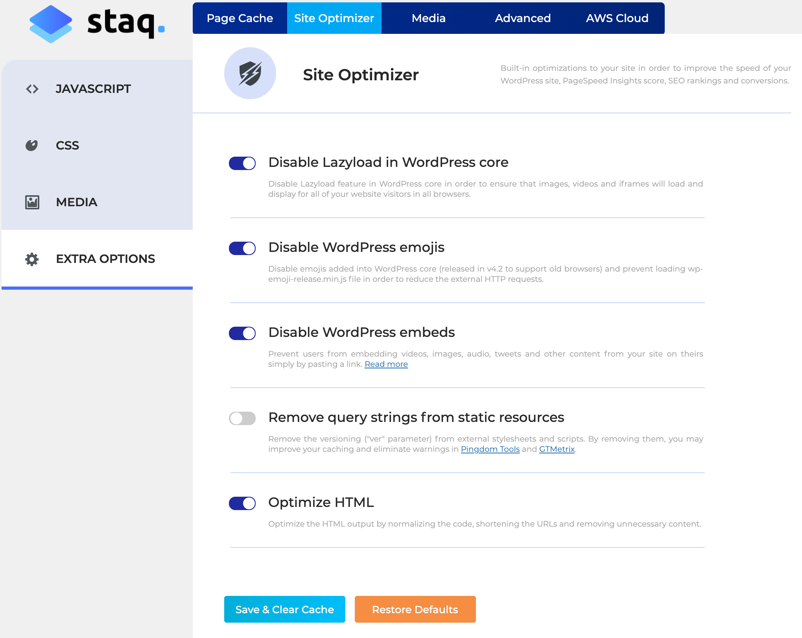
Task: Click the Media picture icon in sidebar
Action: (x=32, y=202)
